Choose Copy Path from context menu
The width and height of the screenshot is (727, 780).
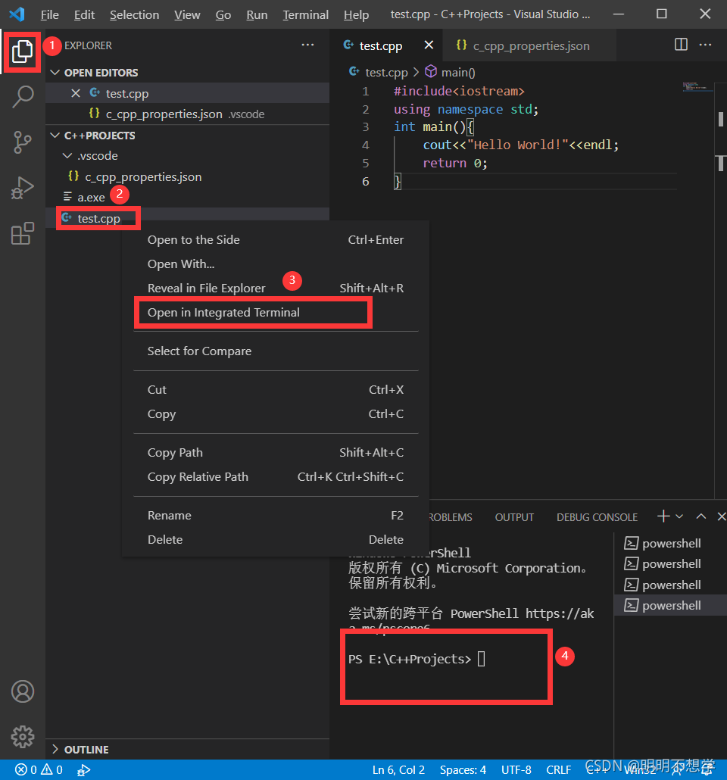(276, 453)
